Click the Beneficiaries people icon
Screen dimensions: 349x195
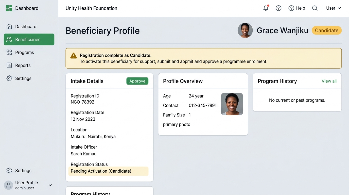click(9, 40)
